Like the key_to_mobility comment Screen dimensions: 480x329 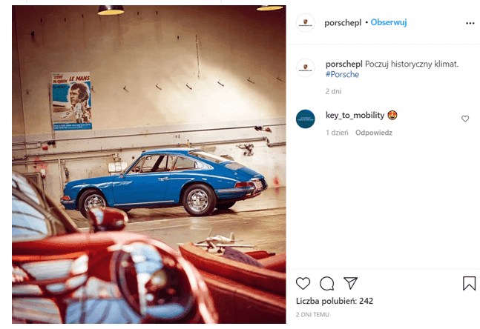(x=465, y=119)
